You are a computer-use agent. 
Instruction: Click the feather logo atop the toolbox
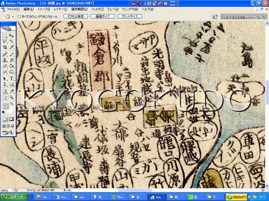8,28
